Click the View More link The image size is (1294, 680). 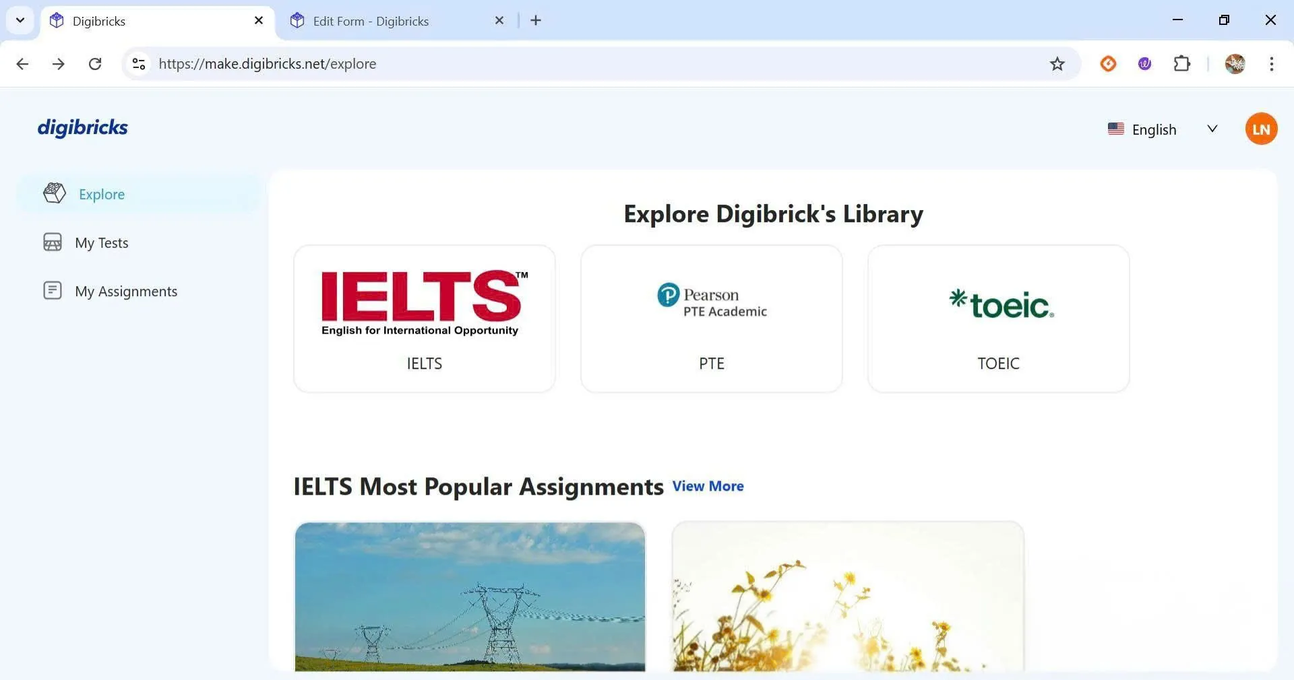coord(708,486)
